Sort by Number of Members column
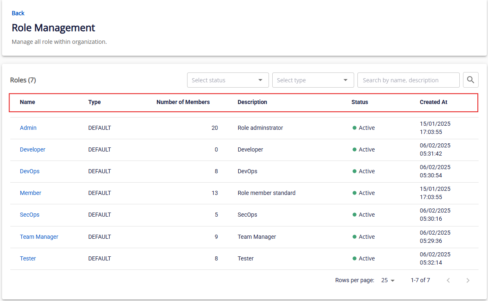Image resolution: width=488 pixels, height=301 pixels. coord(183,102)
